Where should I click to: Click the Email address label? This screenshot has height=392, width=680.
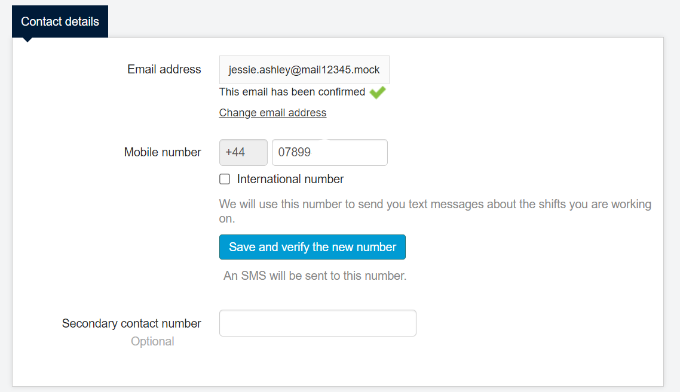point(164,70)
